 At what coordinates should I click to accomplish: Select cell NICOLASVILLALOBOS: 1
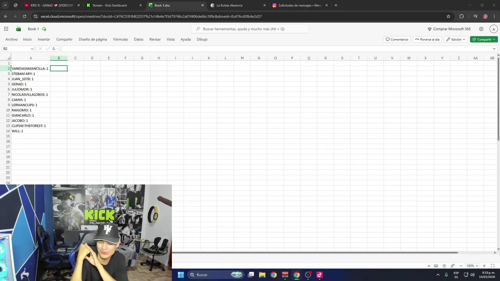[30, 94]
